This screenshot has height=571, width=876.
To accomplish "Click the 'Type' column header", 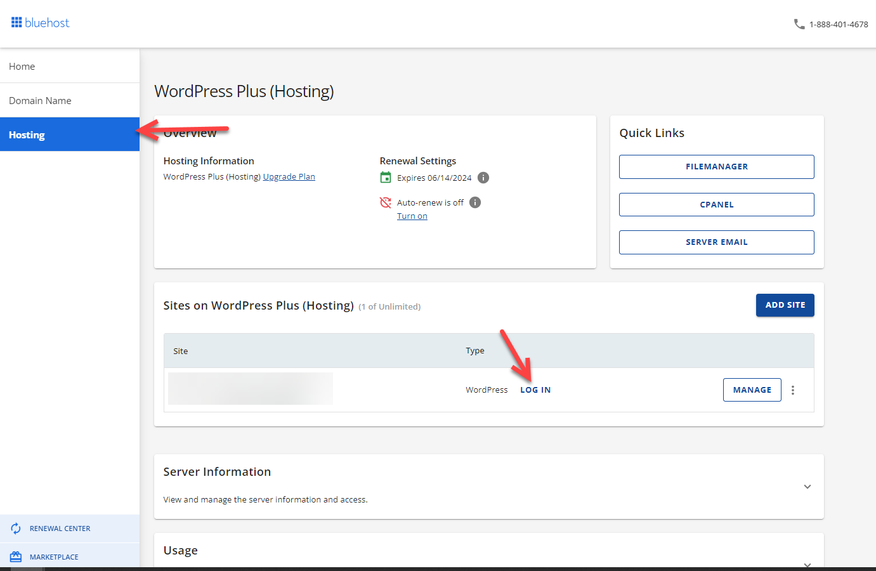I will pos(475,351).
